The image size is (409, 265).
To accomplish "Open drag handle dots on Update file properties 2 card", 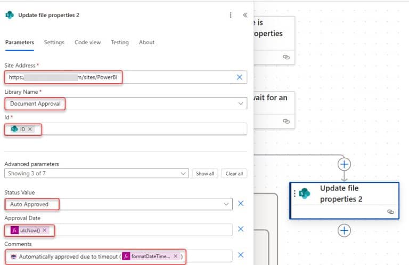I will [295, 194].
